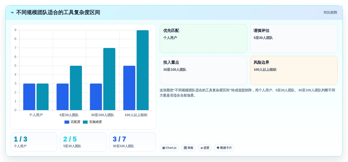
Task: Click 100人以上组织 text in 风险边界 card
Action: click(x=265, y=70)
